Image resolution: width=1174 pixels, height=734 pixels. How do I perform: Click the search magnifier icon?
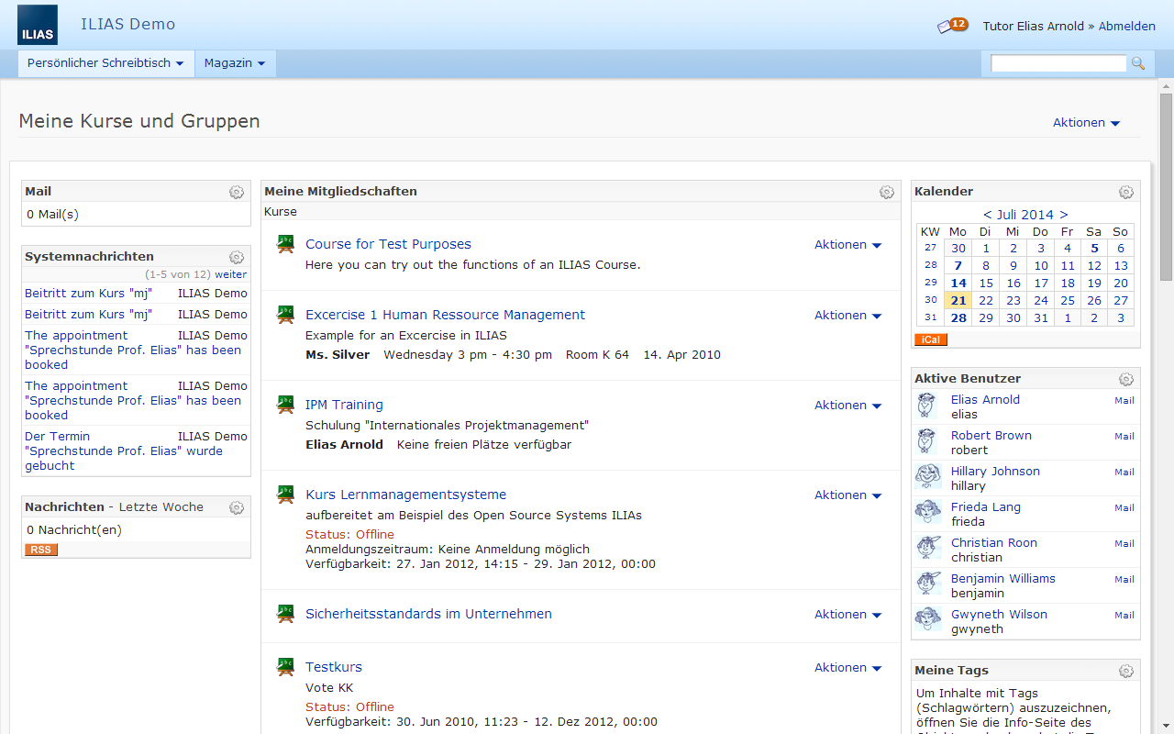coord(1138,63)
